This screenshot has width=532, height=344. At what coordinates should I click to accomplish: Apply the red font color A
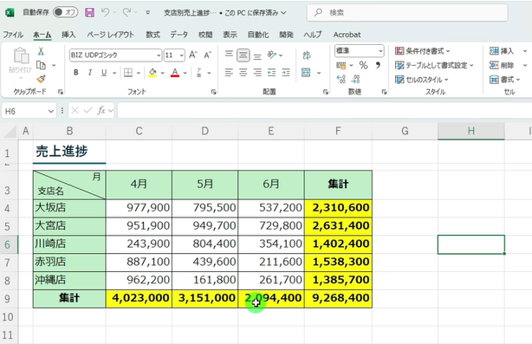pyautogui.click(x=175, y=73)
